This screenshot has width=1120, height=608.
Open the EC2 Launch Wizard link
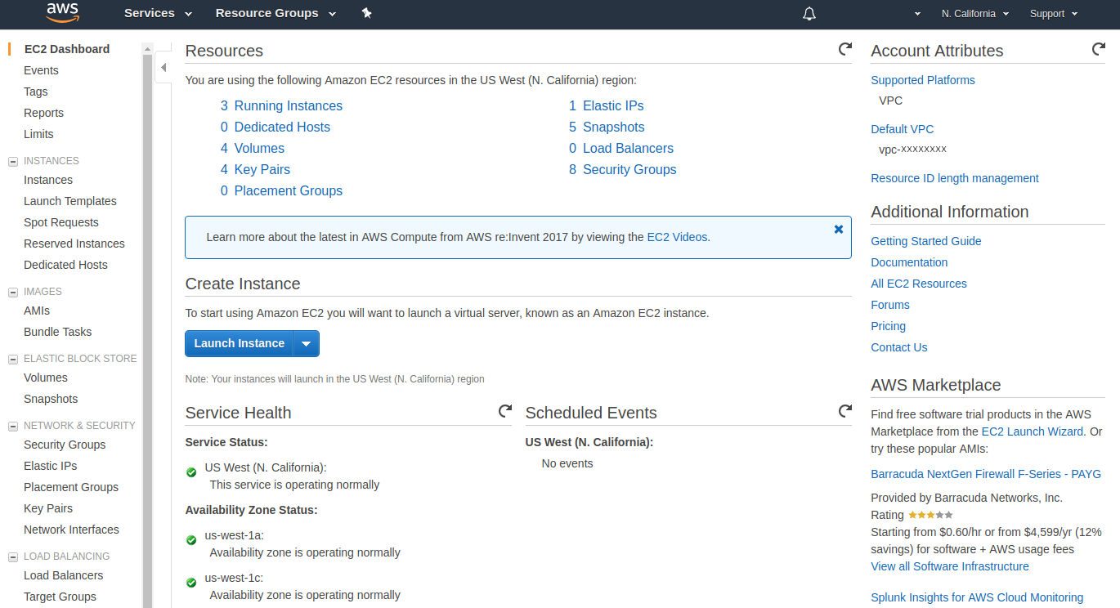tap(1033, 431)
